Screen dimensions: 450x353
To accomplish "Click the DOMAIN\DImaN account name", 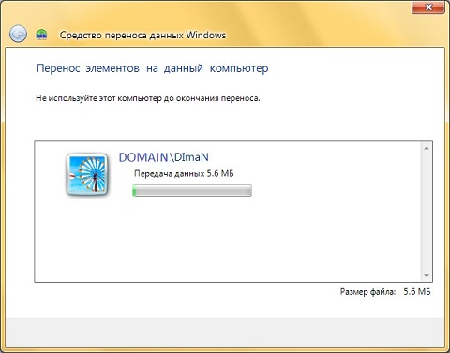I will click(x=164, y=157).
